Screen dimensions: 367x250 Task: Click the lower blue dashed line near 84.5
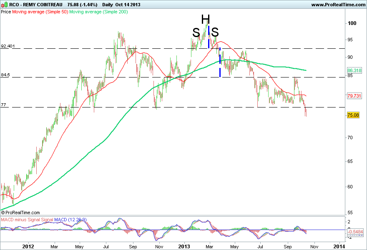220,62
